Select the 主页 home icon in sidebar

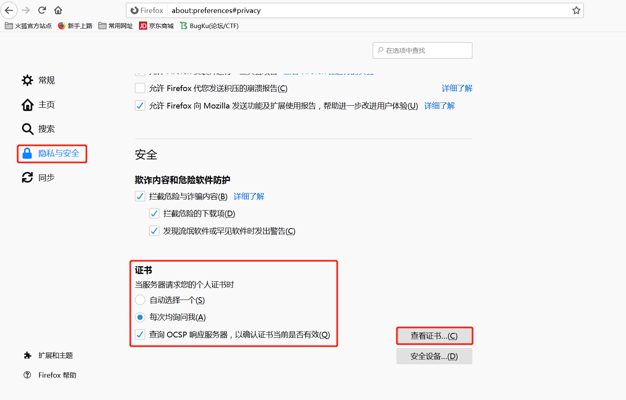pyautogui.click(x=27, y=104)
